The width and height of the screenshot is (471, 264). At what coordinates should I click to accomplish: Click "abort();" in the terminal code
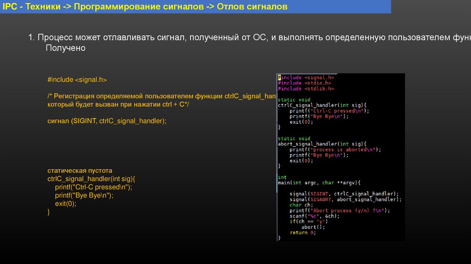point(313,227)
